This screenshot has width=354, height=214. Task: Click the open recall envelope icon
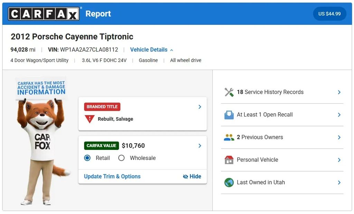[x=229, y=115]
